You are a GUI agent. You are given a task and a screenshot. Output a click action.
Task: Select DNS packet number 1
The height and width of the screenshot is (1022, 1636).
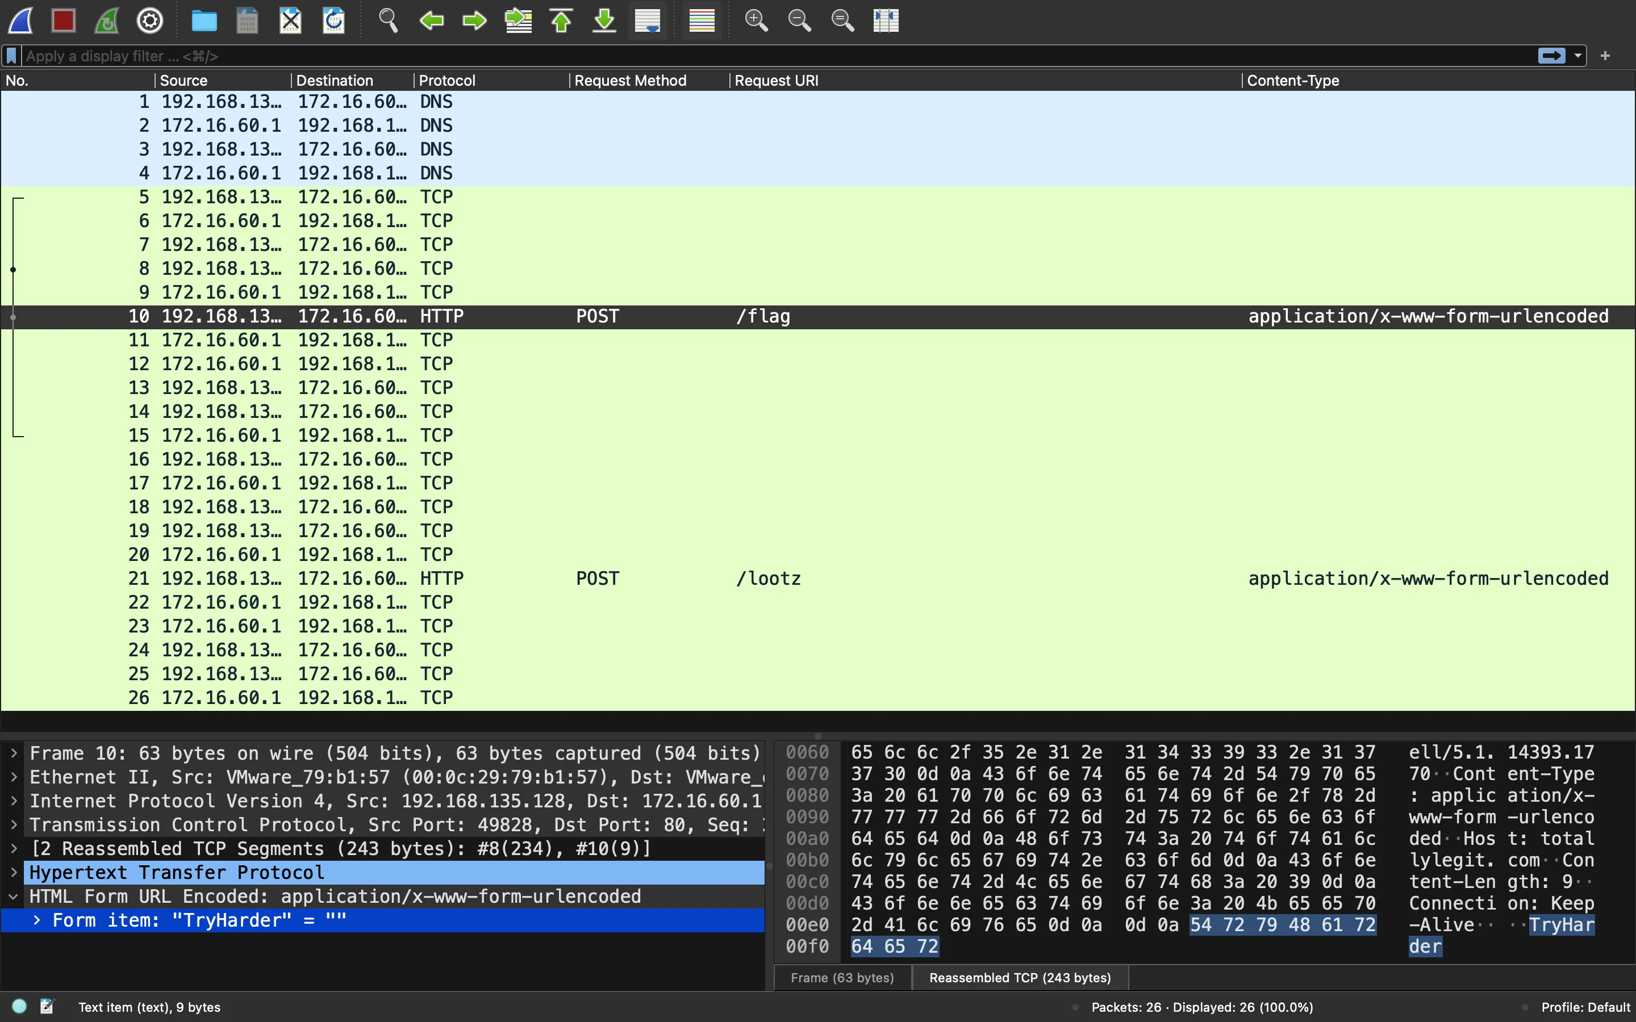pos(818,102)
